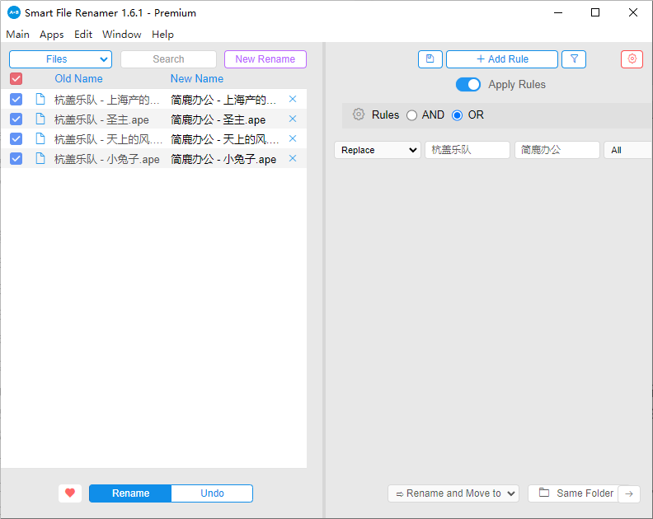The width and height of the screenshot is (653, 519).
Task: Uncheck the select-all checkbox in header
Action: point(16,79)
